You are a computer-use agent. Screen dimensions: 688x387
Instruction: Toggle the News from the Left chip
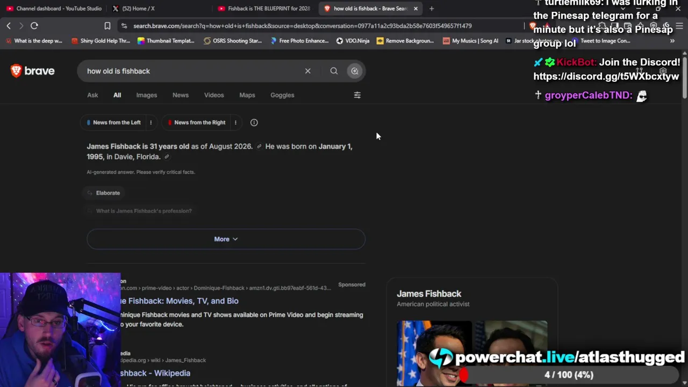click(x=113, y=123)
